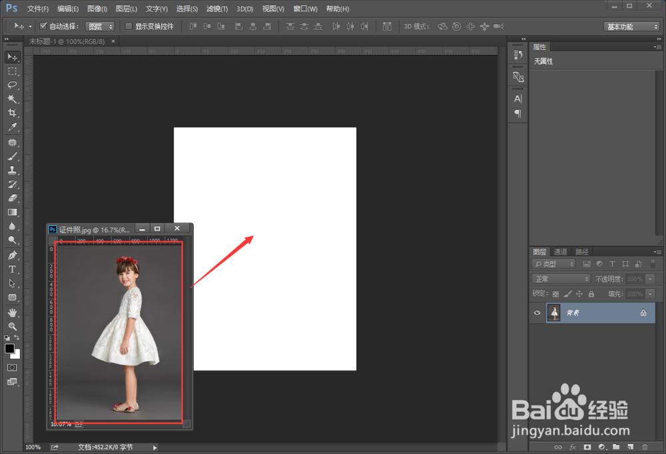Reset default foreground and background colors
This screenshot has width=666, height=454.
point(7,338)
